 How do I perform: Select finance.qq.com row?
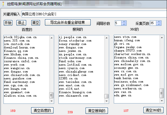click(x=16, y=51)
